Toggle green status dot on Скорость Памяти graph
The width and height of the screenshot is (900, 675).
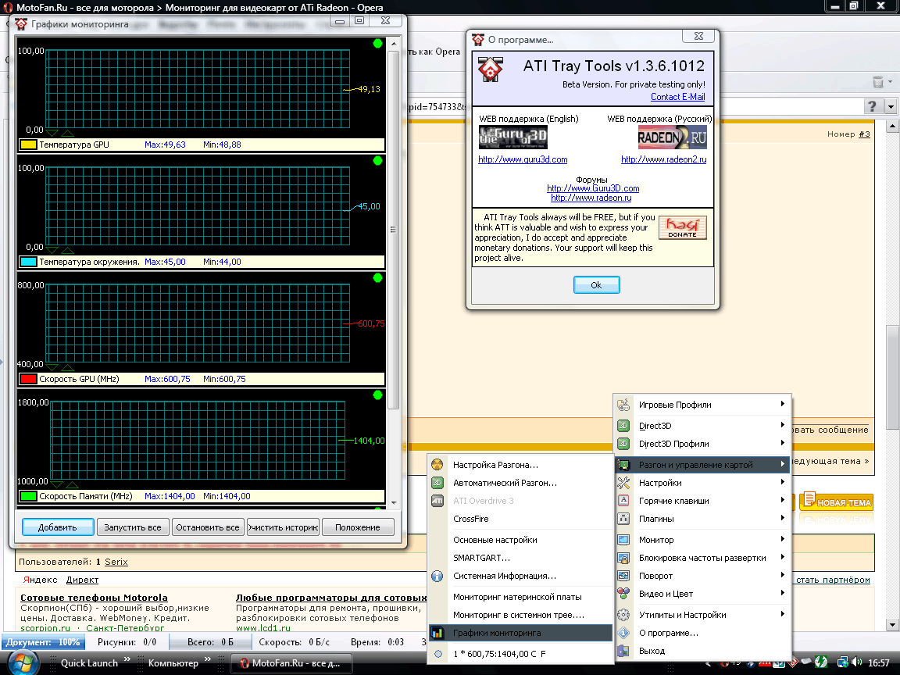[377, 395]
